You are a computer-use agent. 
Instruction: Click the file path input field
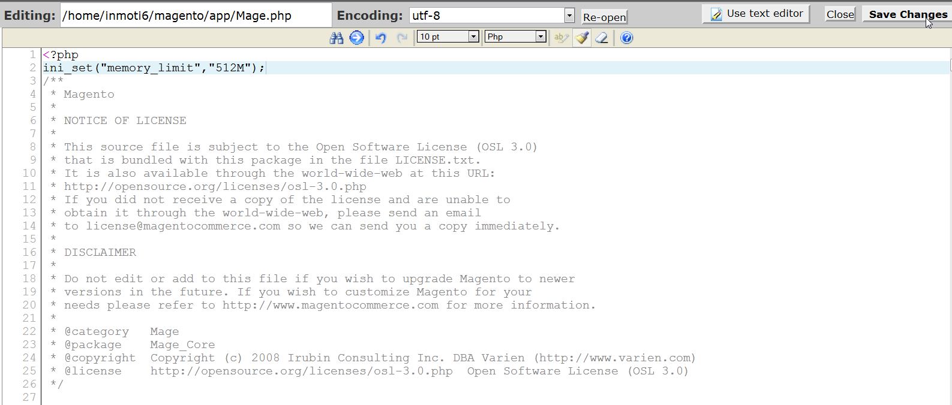(x=196, y=16)
